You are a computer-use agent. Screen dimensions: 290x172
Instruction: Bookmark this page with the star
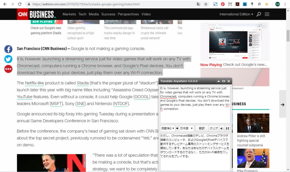(x=206, y=4)
